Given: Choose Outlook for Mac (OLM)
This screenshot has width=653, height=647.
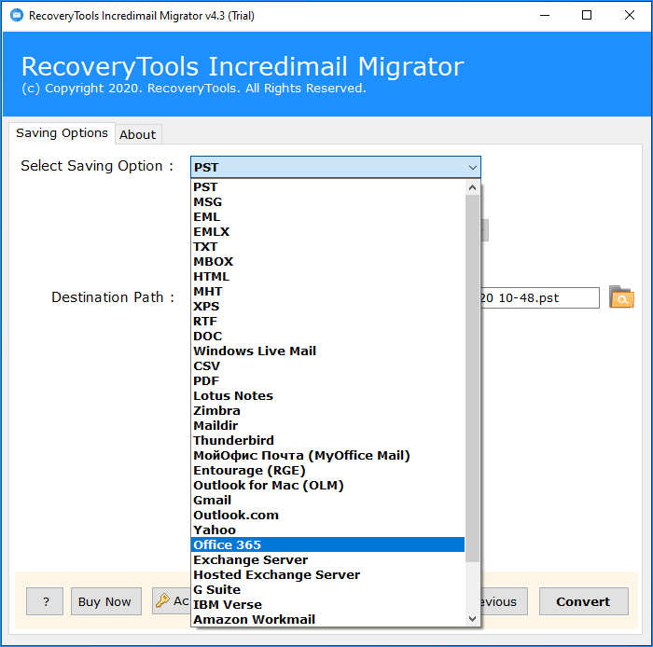Looking at the screenshot, I should 327,486.
